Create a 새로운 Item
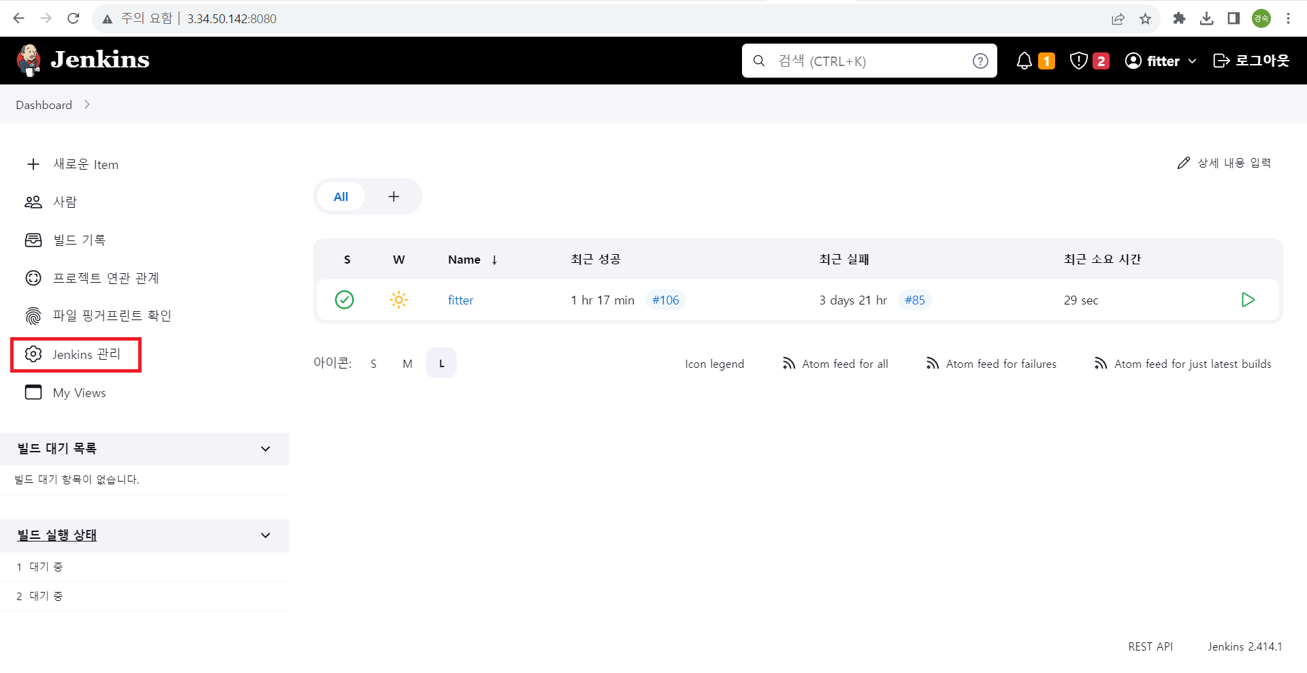 pyautogui.click(x=71, y=164)
